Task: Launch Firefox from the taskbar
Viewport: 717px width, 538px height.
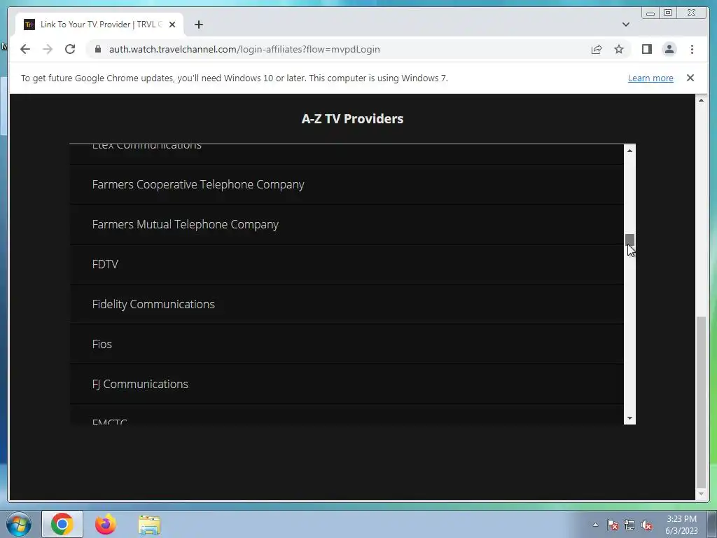Action: click(x=106, y=524)
